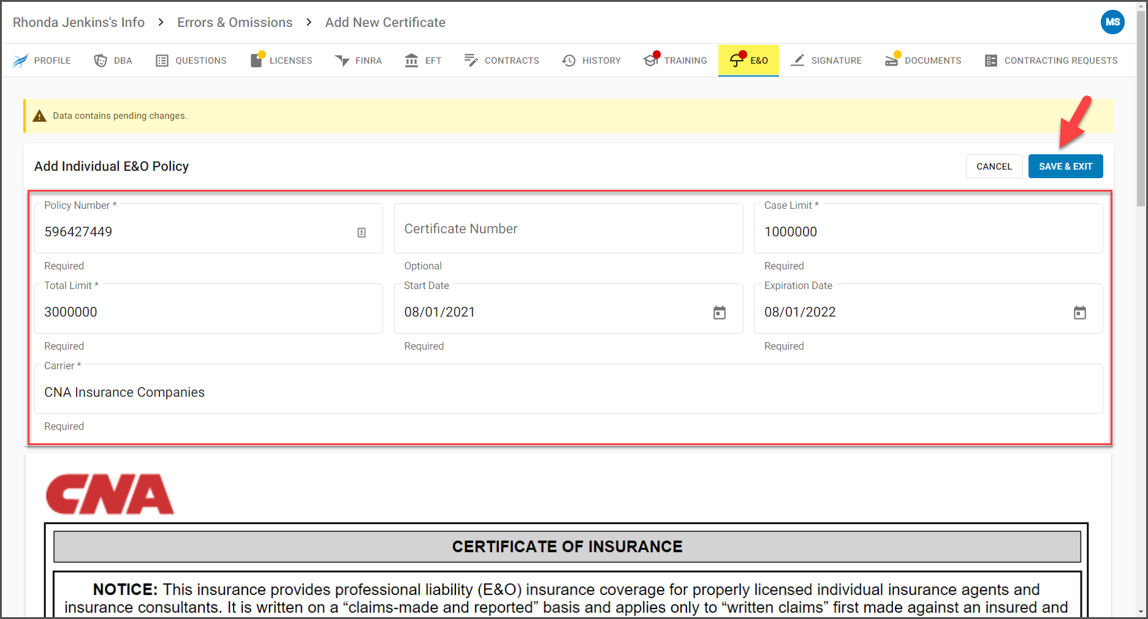Image resolution: width=1148 pixels, height=619 pixels.
Task: Click the Add Individual E&O Policy heading
Action: pos(112,167)
